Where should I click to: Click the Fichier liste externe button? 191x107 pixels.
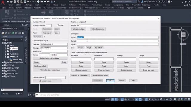pyautogui.click(x=98, y=29)
